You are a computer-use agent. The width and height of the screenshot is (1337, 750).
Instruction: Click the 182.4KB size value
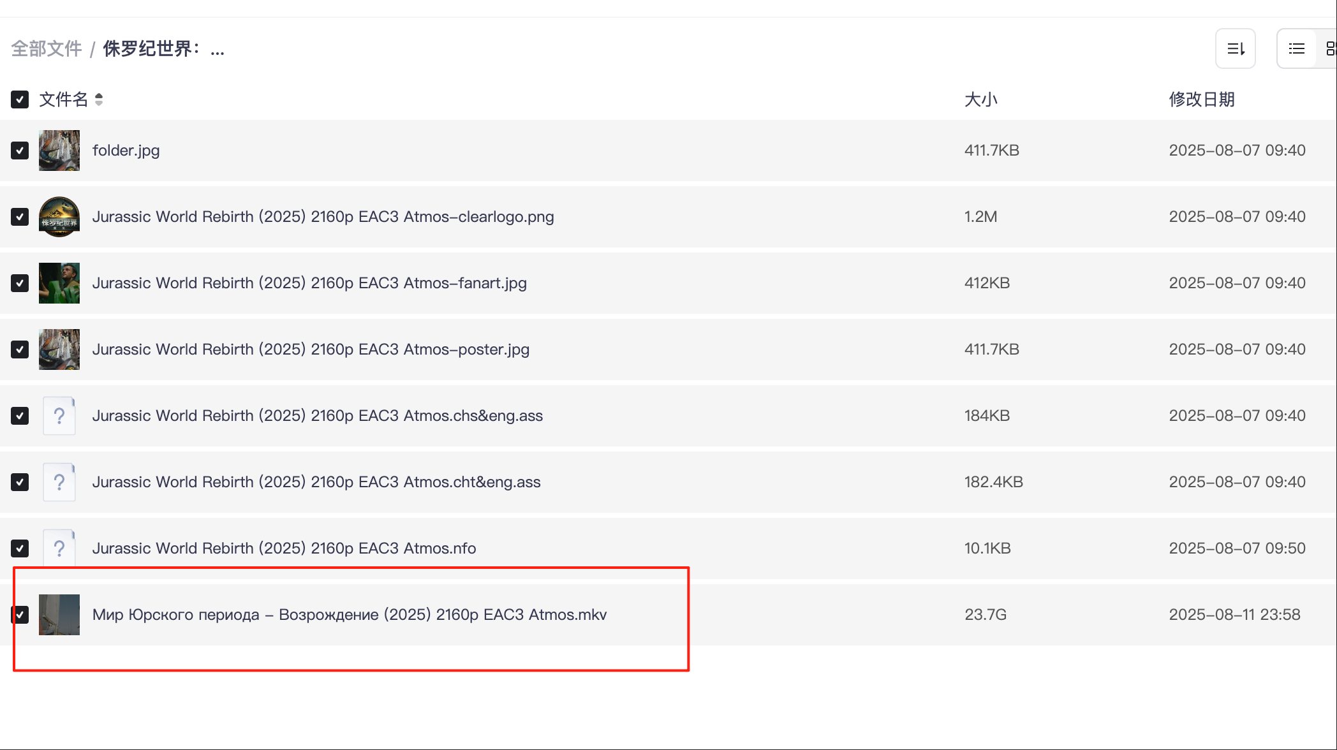tap(994, 482)
